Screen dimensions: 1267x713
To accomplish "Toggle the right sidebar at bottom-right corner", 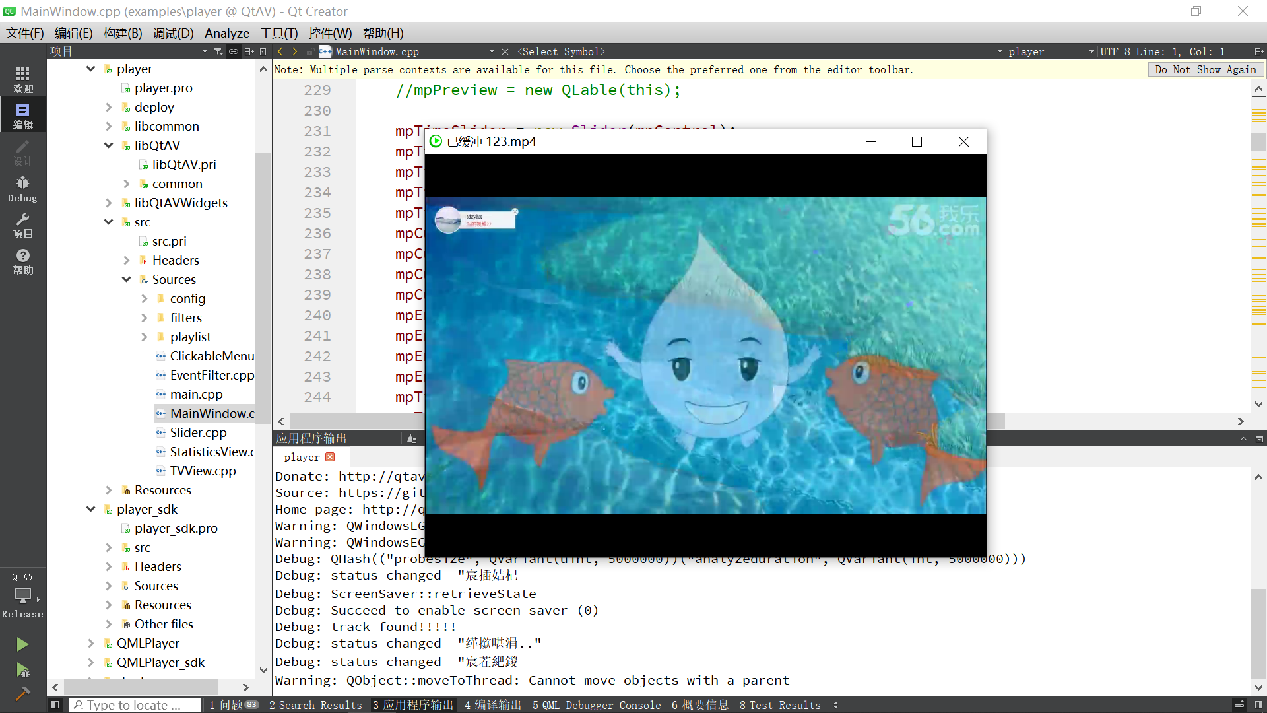I will [x=1258, y=705].
